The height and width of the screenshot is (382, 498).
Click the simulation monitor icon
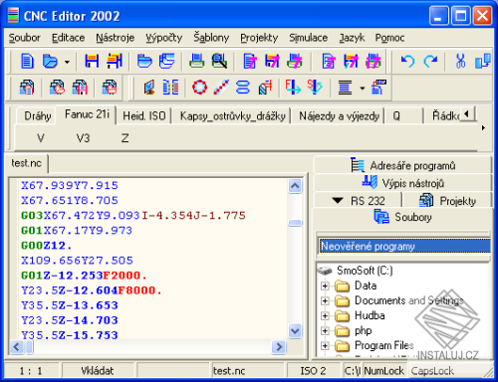coord(149,88)
